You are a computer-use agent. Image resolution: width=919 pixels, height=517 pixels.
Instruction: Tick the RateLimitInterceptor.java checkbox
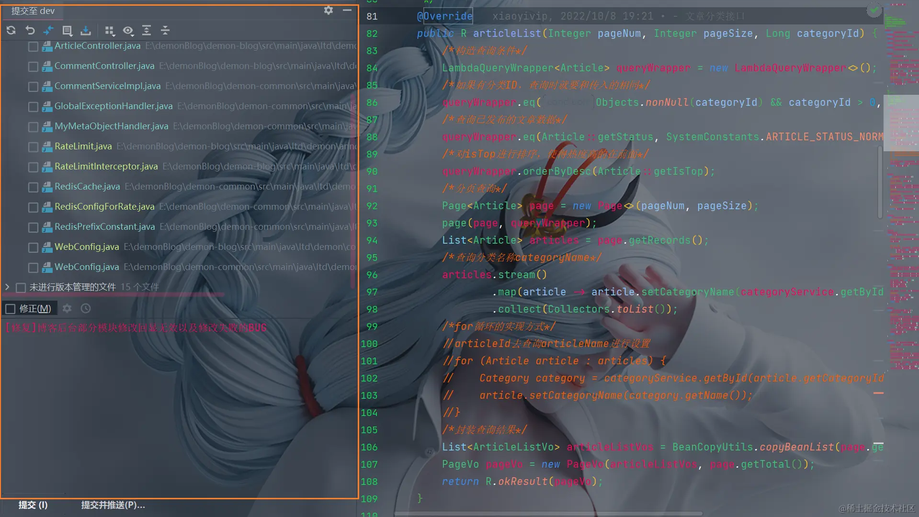pyautogui.click(x=33, y=167)
